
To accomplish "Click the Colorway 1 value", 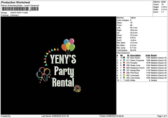I will [x=15, y=15].
